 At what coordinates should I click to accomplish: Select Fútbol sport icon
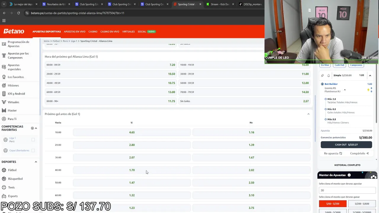(x=4, y=170)
